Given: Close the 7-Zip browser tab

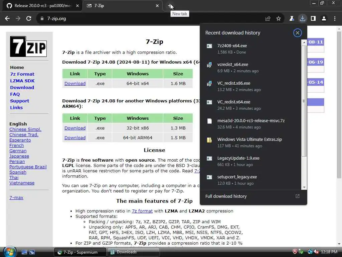Looking at the screenshot, I should [x=157, y=6].
